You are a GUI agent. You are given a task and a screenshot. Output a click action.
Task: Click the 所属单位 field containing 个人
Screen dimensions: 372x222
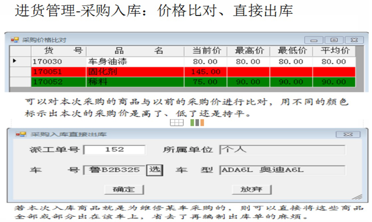click(x=282, y=150)
